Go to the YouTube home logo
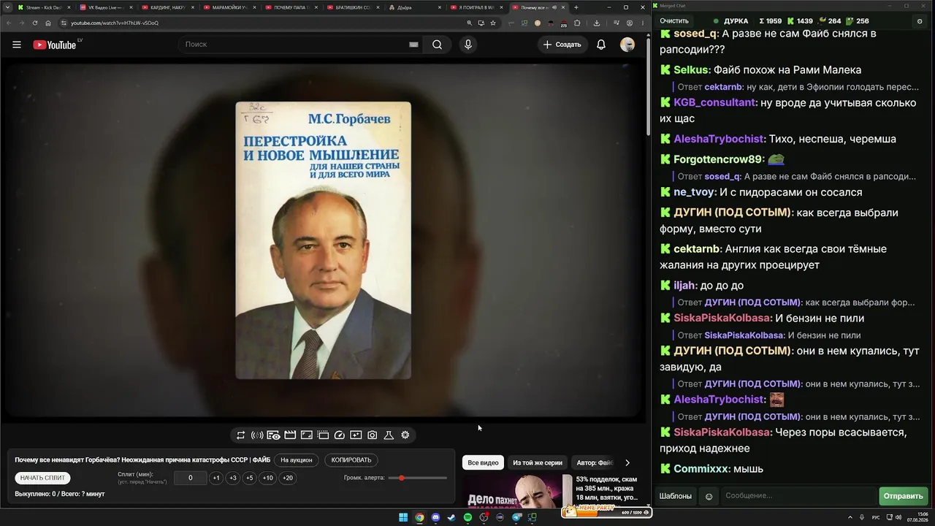Screen dimensions: 935x526 pos(55,45)
